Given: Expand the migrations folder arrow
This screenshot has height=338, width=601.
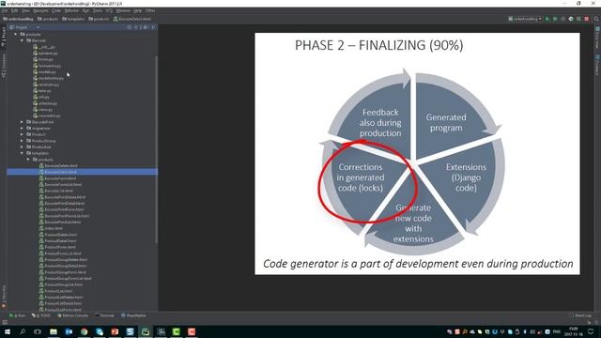Looking at the screenshot, I should [x=22, y=128].
